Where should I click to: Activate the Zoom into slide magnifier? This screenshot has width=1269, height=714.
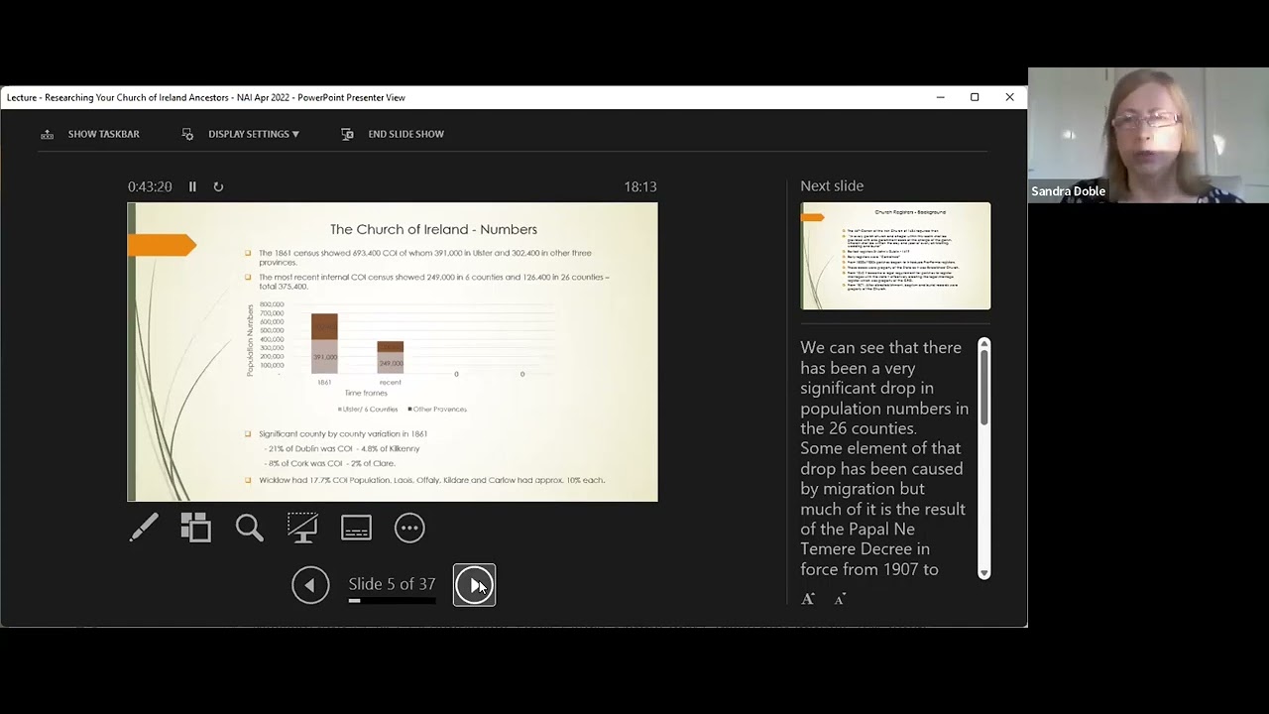pyautogui.click(x=250, y=528)
